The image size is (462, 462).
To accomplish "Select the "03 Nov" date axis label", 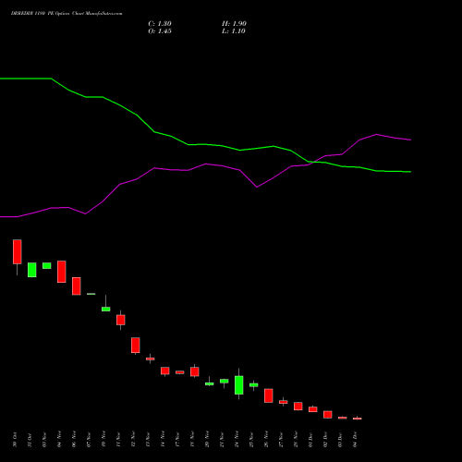I will (44, 439).
